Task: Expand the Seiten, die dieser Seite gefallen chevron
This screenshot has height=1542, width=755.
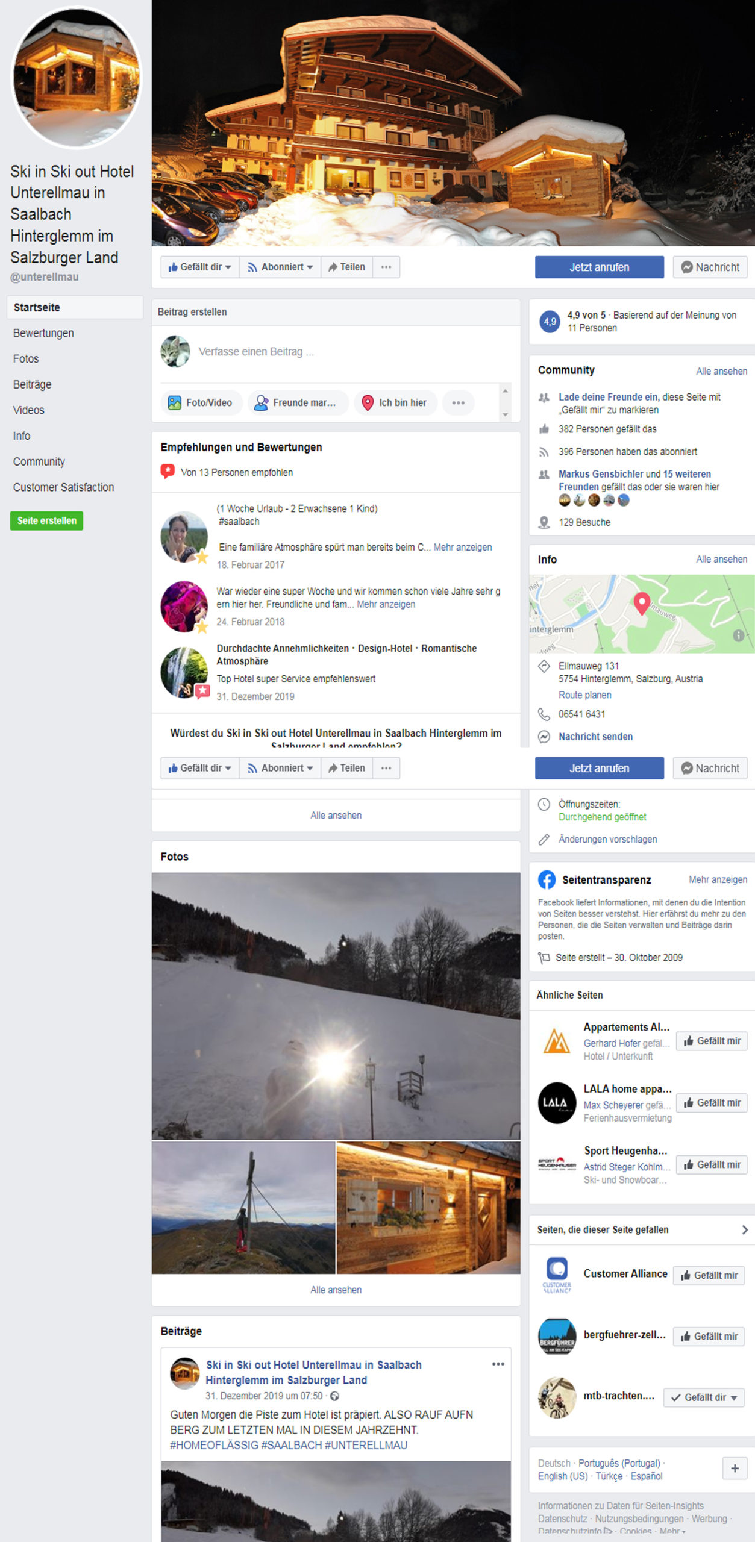Action: 745,1230
